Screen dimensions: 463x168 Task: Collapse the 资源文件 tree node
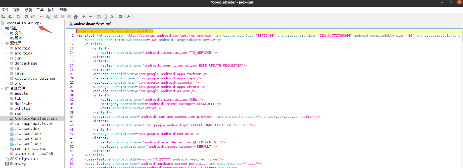2,88
